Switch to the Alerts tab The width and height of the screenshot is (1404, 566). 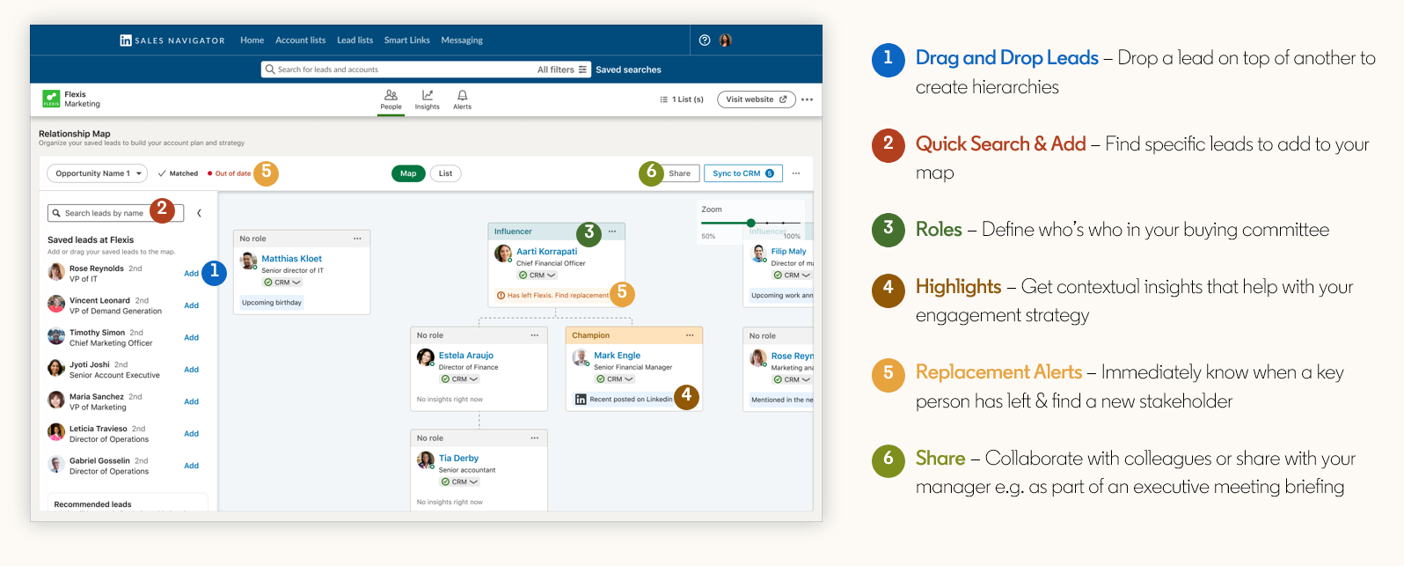[463, 99]
